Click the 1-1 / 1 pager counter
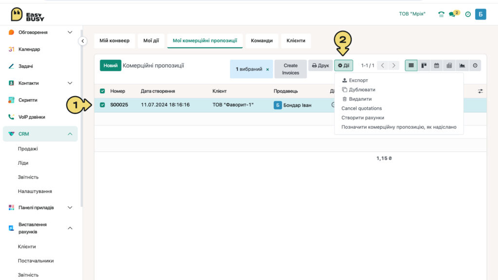Screen dimensions: 498x280 coord(368,66)
